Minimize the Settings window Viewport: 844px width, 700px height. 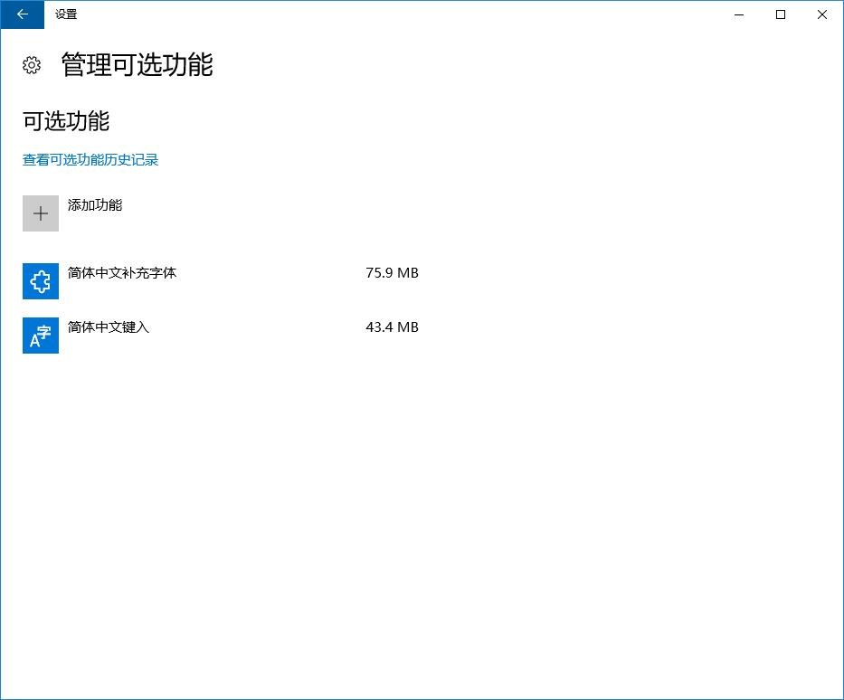pos(738,14)
